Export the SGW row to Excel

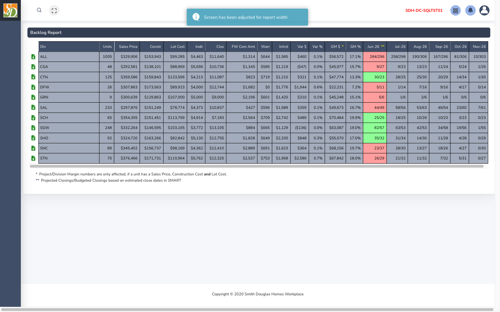coord(33,128)
